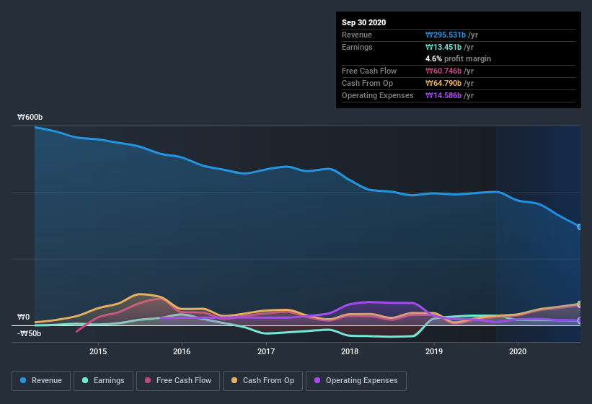Click the ₩14.586b operating expenses value
Screen dimensions: 592x404
pyautogui.click(x=443, y=95)
